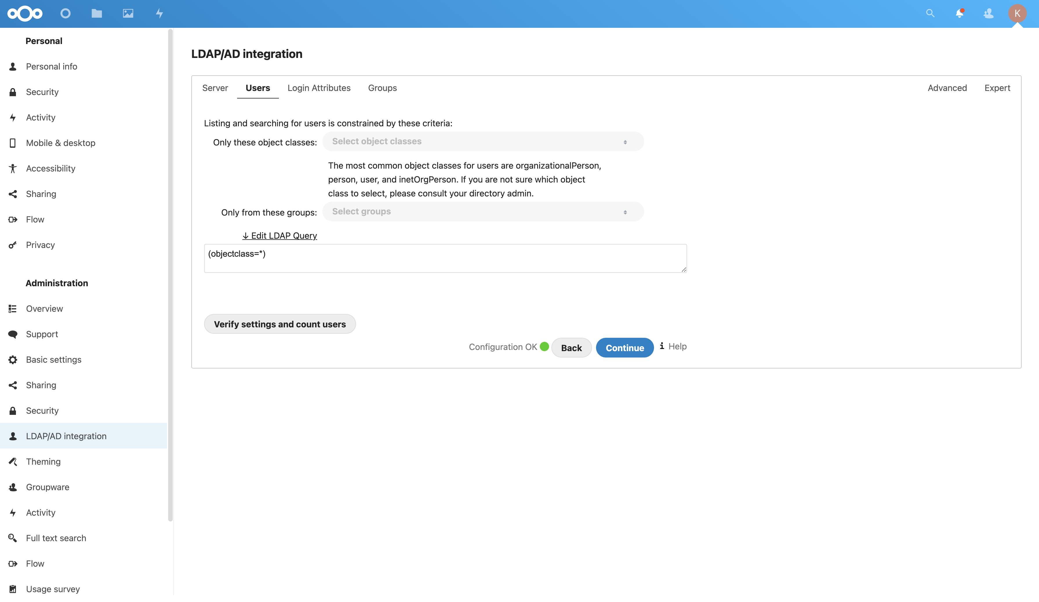Open the notifications bell icon
Image resolution: width=1039 pixels, height=602 pixels.
(959, 13)
